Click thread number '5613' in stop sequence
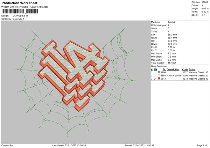The width and height of the screenshot is (210, 148). click(163, 79)
